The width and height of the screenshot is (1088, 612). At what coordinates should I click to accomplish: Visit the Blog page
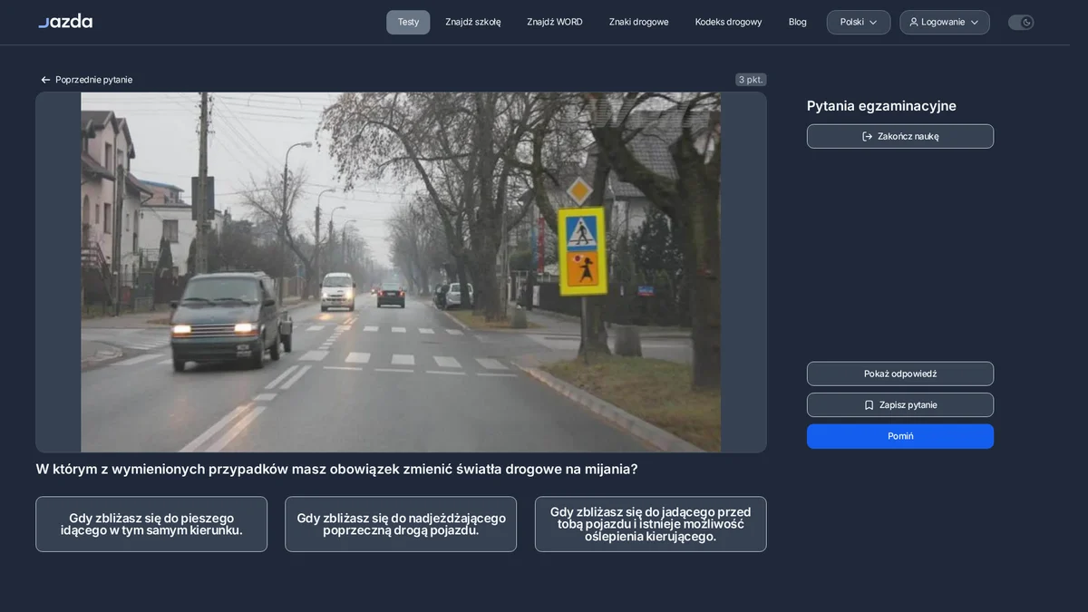(x=798, y=22)
